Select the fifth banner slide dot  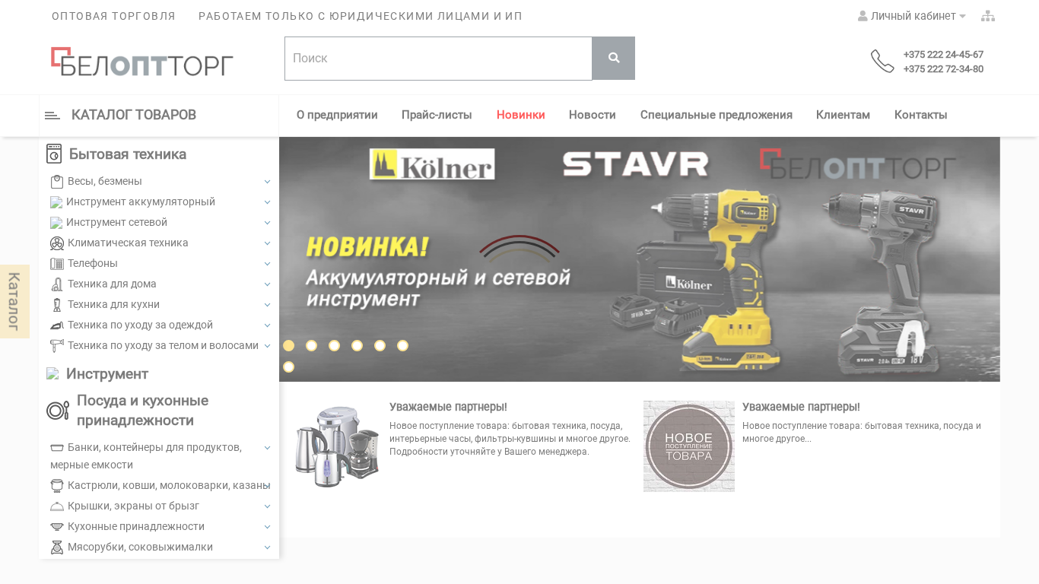tap(380, 346)
